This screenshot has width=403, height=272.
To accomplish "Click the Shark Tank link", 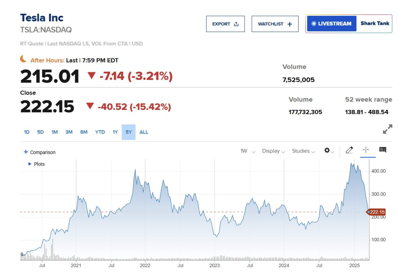I will [375, 23].
